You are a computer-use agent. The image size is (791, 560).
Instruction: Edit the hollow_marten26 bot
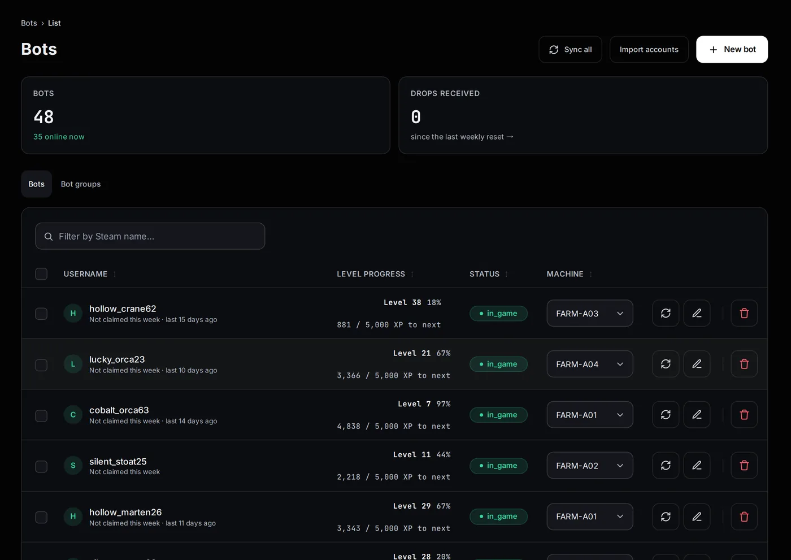(x=697, y=516)
